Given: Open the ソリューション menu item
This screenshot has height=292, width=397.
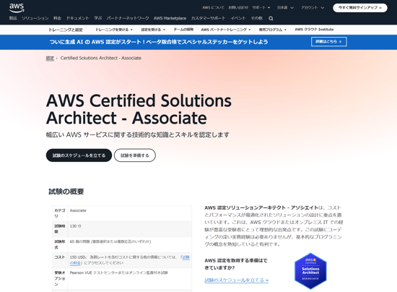Looking at the screenshot, I should tap(35, 18).
